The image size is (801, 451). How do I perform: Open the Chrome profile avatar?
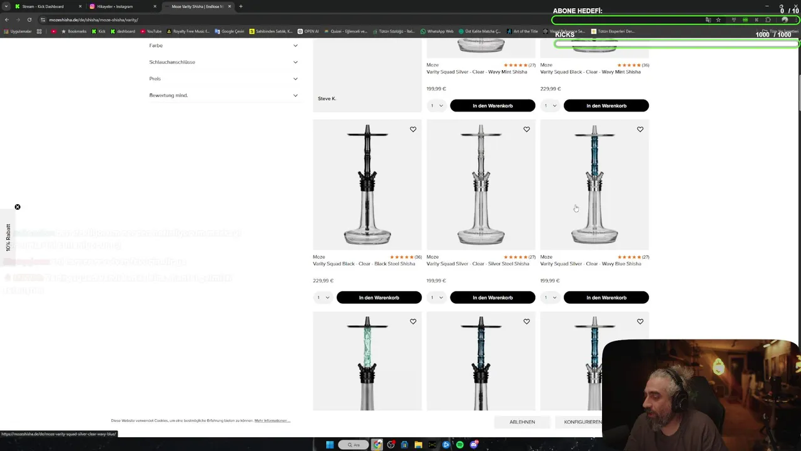click(785, 19)
